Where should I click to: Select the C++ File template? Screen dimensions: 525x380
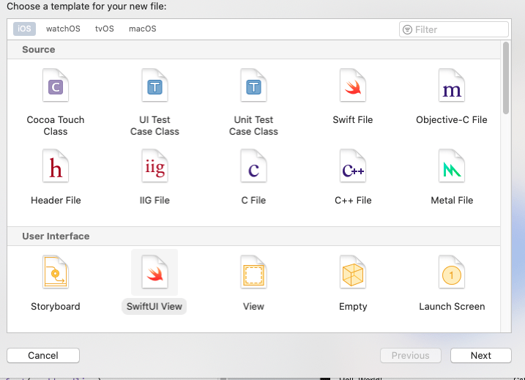[353, 170]
